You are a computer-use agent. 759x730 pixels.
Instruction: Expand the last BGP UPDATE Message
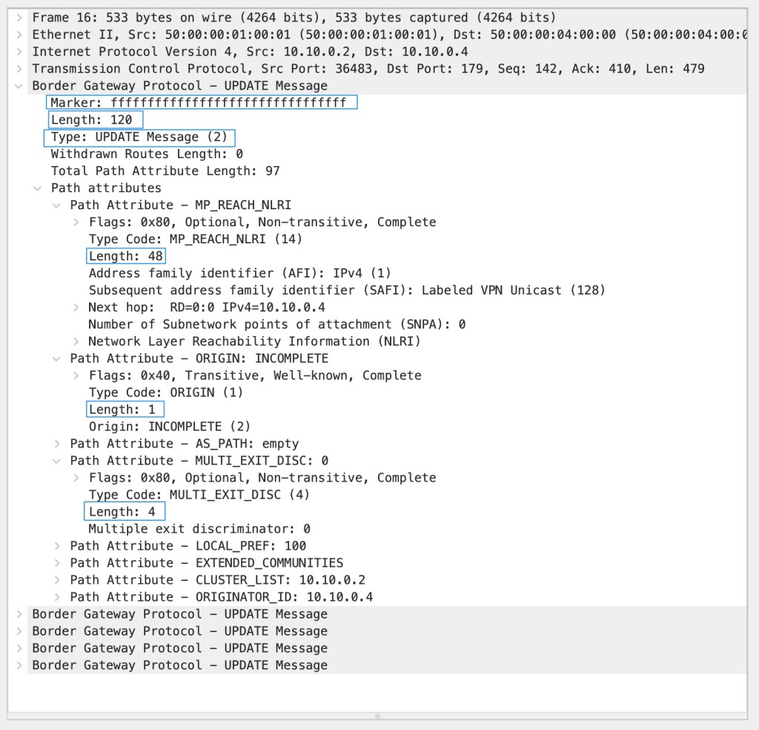[19, 665]
